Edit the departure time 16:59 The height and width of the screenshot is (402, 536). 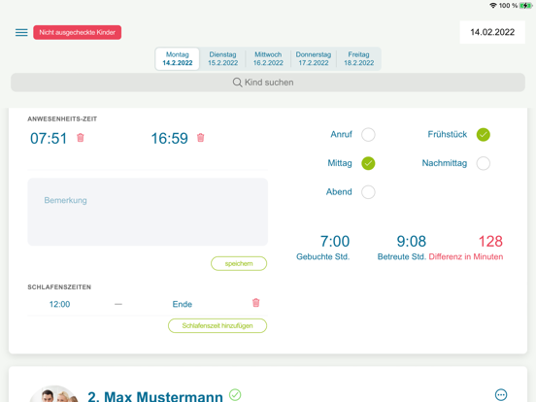169,139
